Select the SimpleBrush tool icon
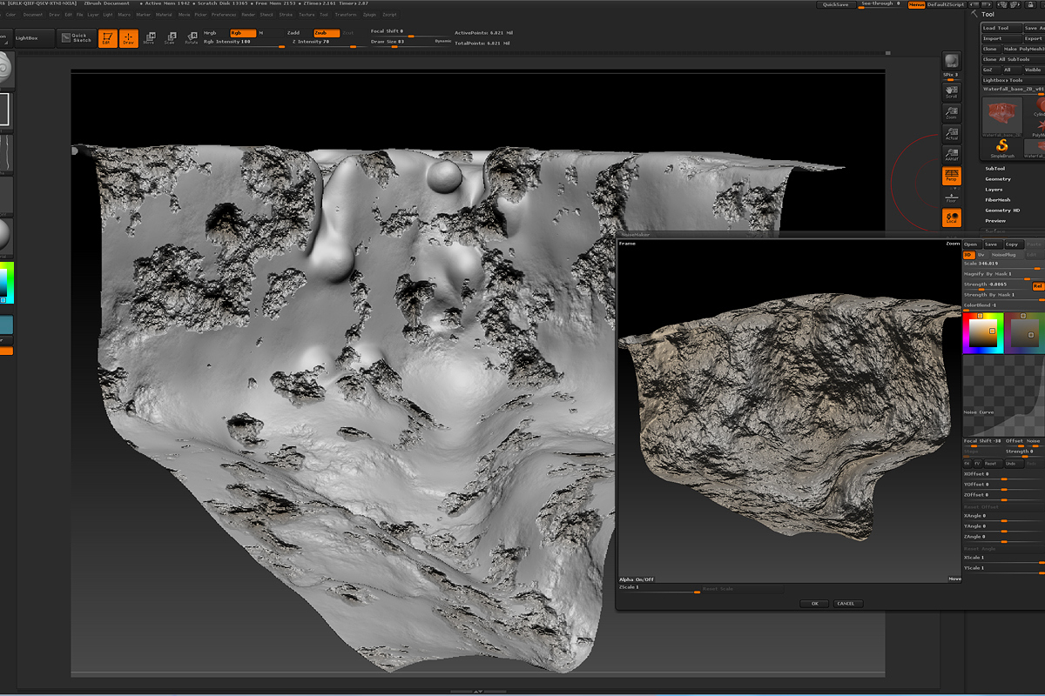Viewport: 1045px width, 696px height. (1001, 147)
